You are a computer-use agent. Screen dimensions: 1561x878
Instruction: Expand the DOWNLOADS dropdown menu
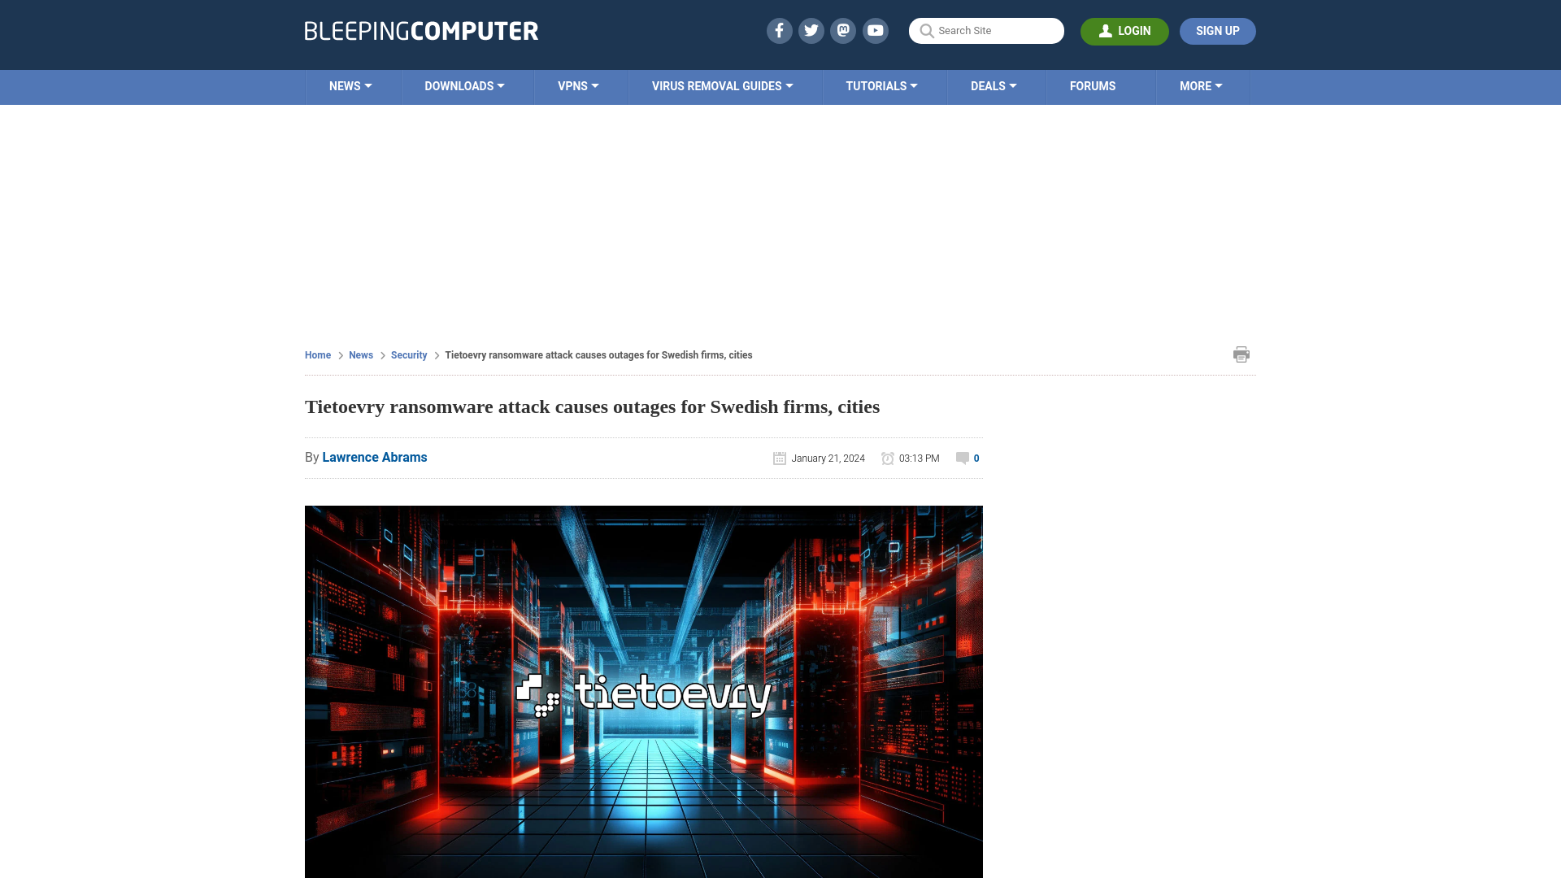[x=463, y=85]
